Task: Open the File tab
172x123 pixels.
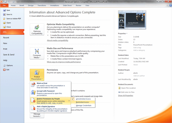Action: click(4, 5)
